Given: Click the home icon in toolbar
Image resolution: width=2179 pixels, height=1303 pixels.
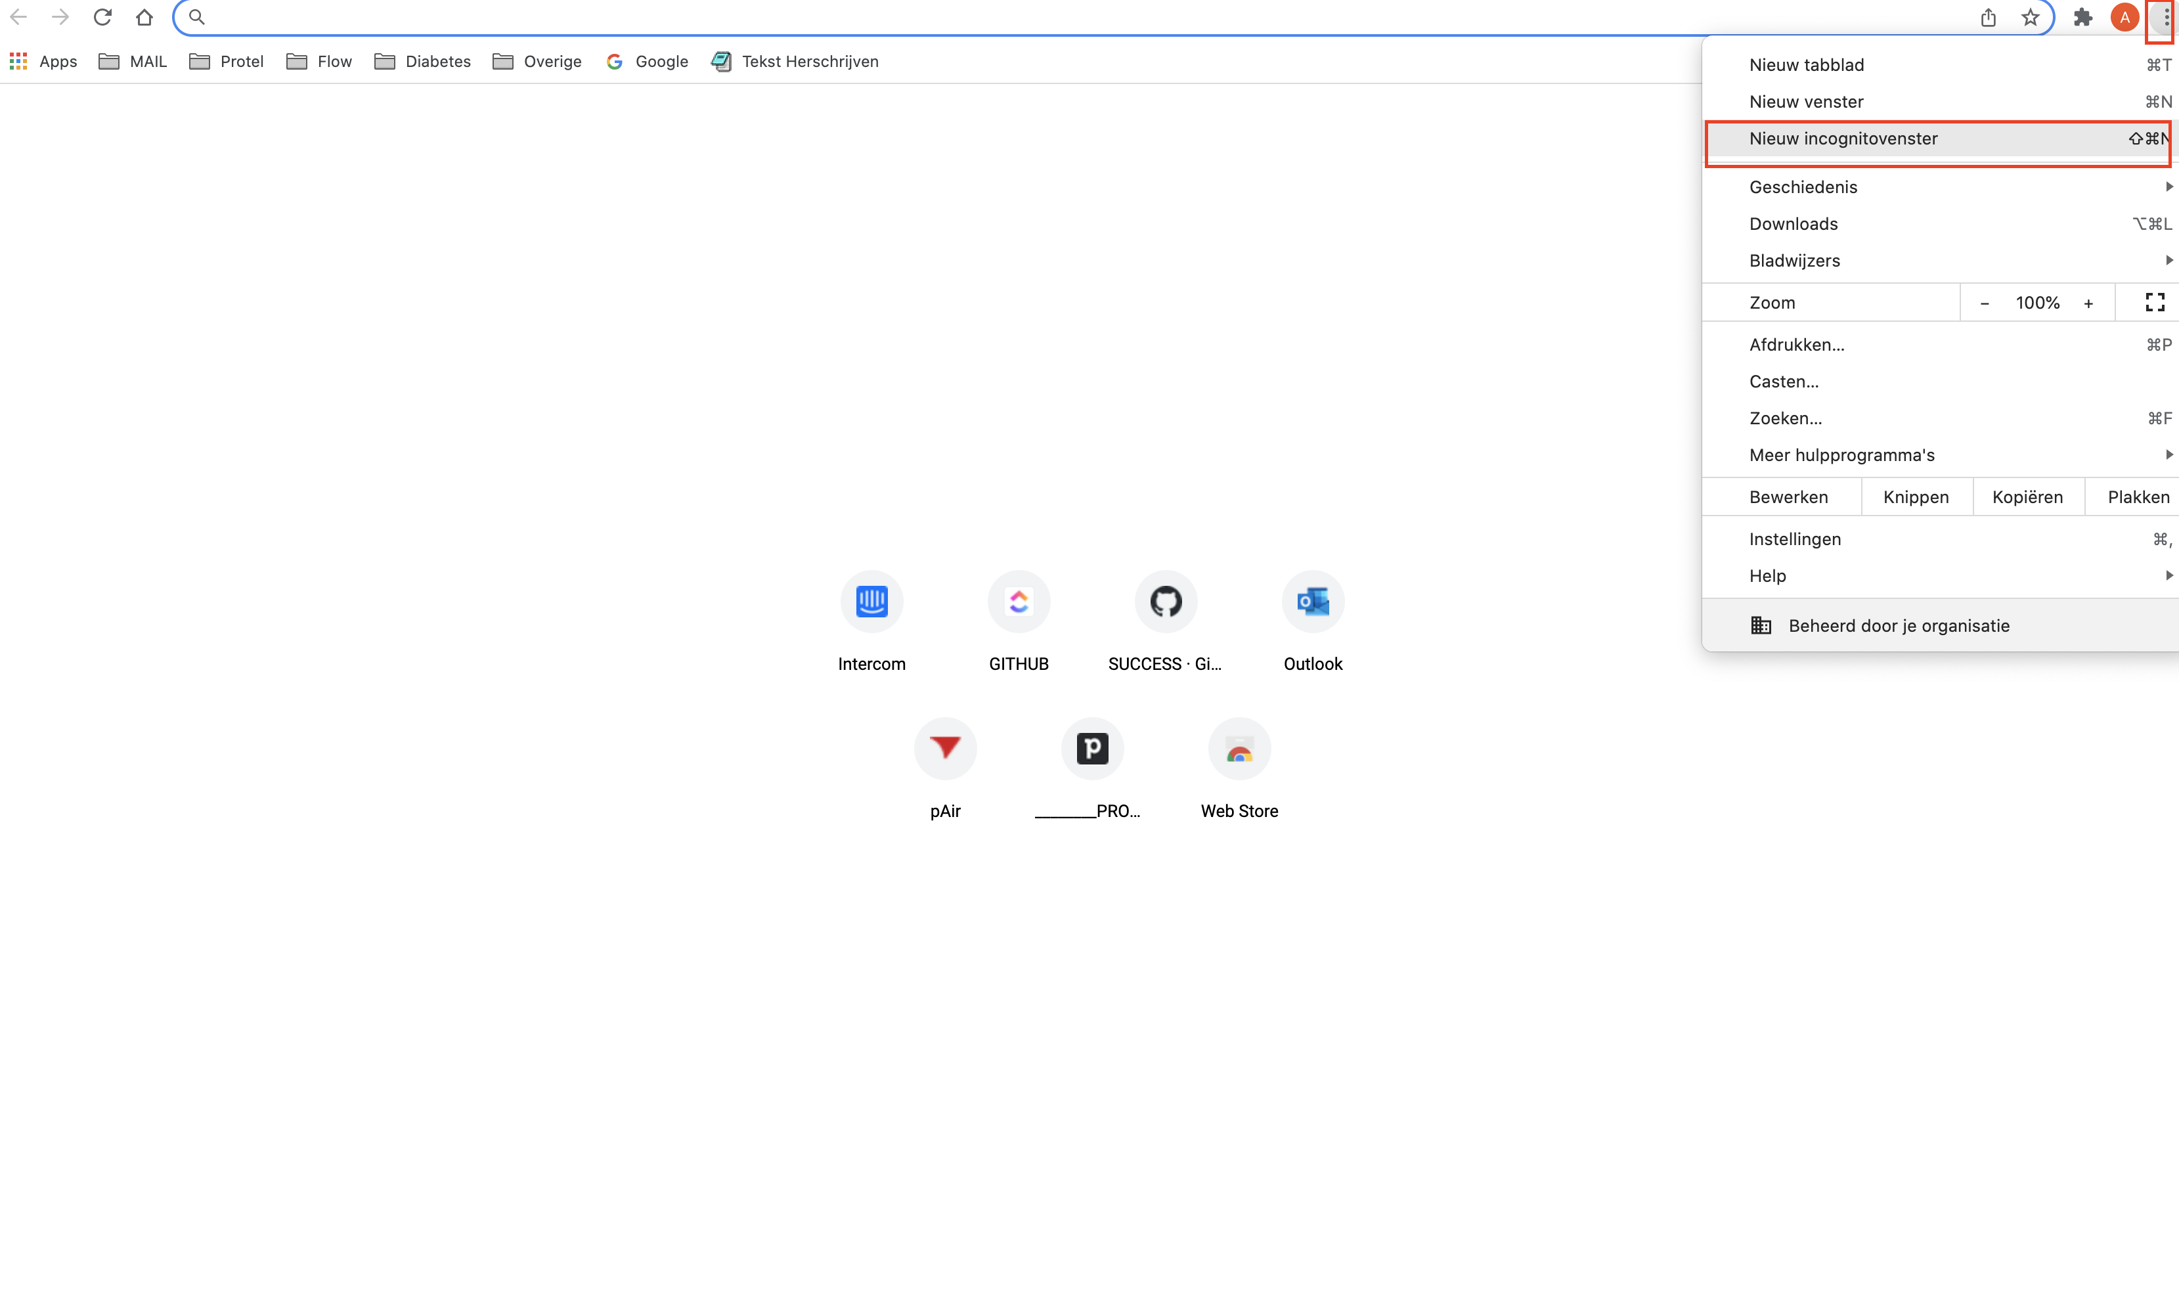Looking at the screenshot, I should point(145,16).
